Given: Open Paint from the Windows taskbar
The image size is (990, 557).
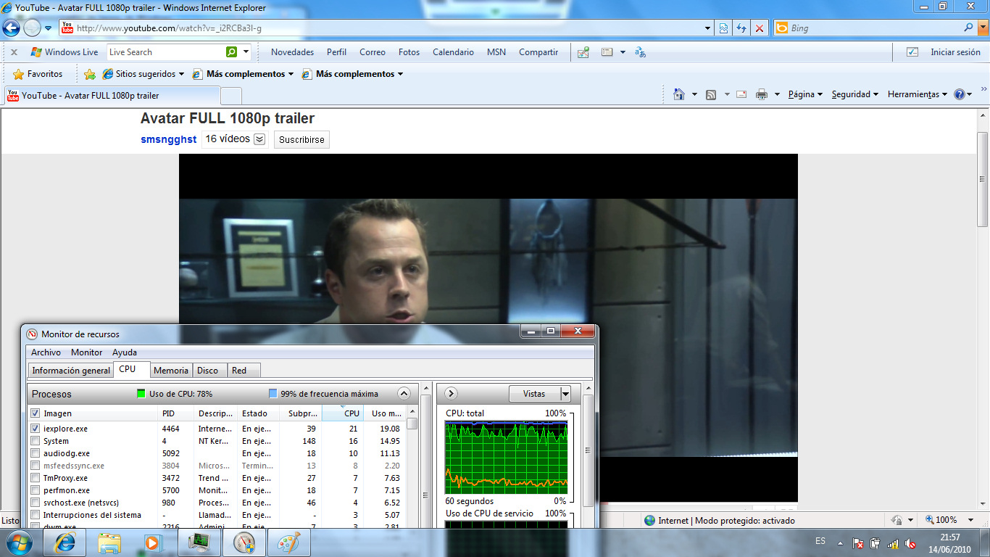Looking at the screenshot, I should tap(289, 542).
